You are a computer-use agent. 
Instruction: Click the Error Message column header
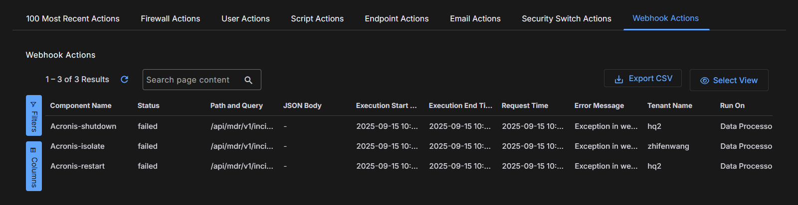point(599,105)
